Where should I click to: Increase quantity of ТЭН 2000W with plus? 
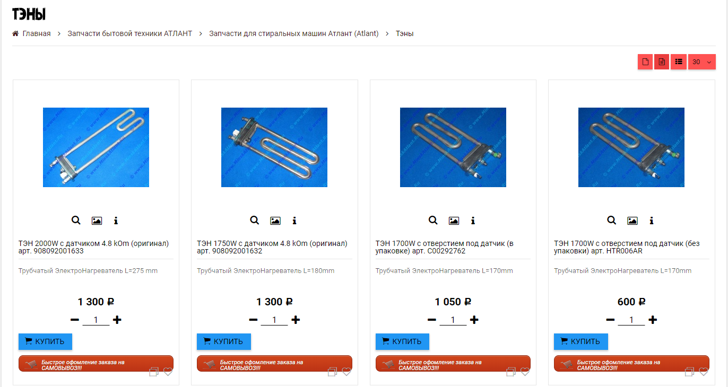click(x=117, y=320)
